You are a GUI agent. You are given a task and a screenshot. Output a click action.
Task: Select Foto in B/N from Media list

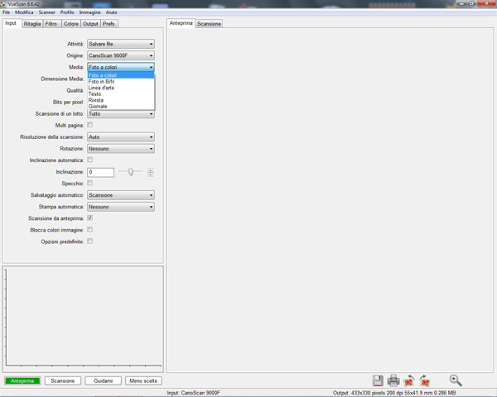(x=101, y=81)
